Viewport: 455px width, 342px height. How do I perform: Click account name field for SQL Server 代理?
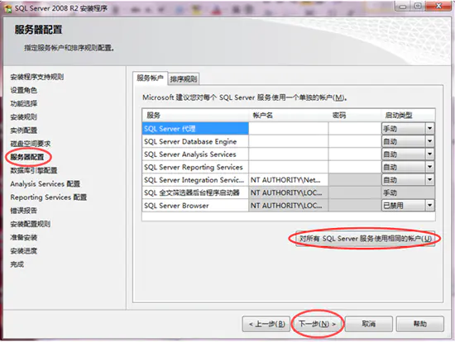(x=289, y=128)
